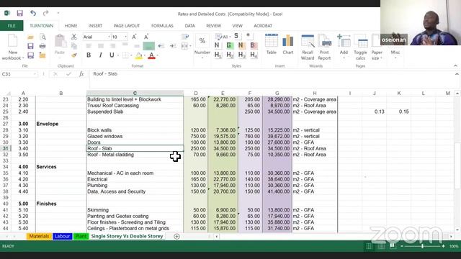Open the PAGE LAYOUT ribbon tab
The height and width of the screenshot is (259, 461).
pyautogui.click(x=127, y=26)
